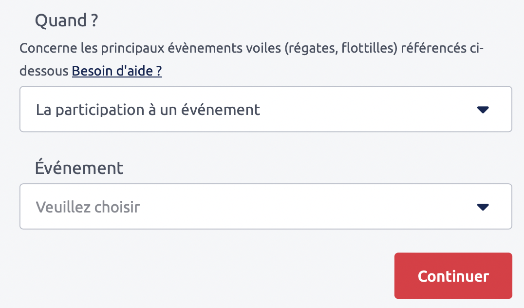The image size is (524, 308).
Task: Change the selected 'Quand' option
Action: (265, 110)
